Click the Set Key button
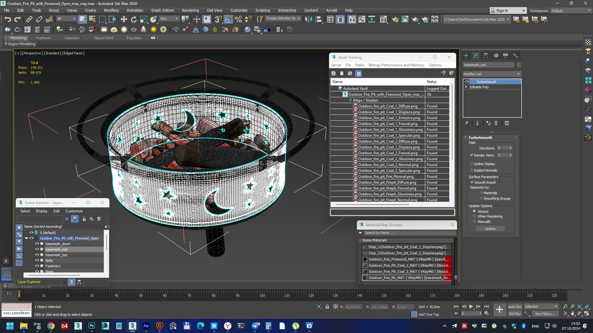 pyautogui.click(x=515, y=314)
